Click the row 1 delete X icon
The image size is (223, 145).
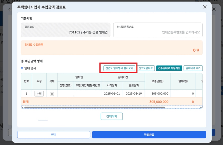[52, 94]
